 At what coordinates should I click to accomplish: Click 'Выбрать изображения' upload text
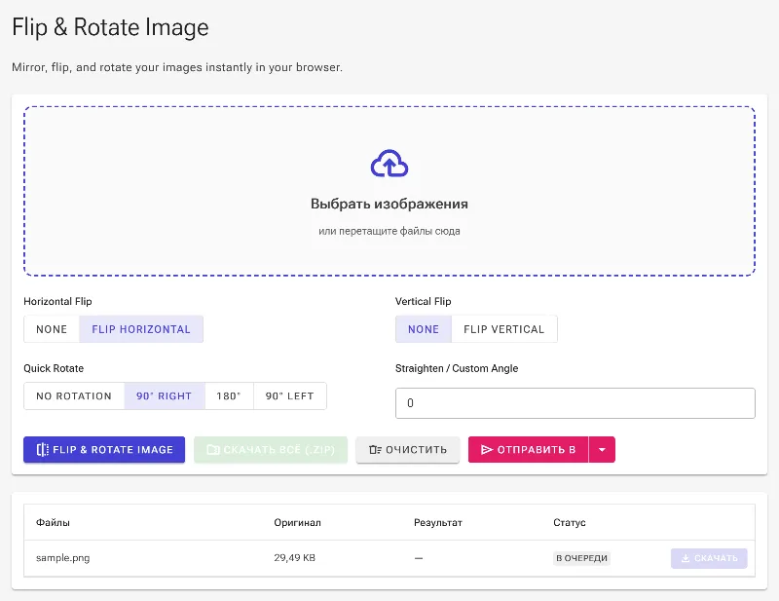pos(389,204)
